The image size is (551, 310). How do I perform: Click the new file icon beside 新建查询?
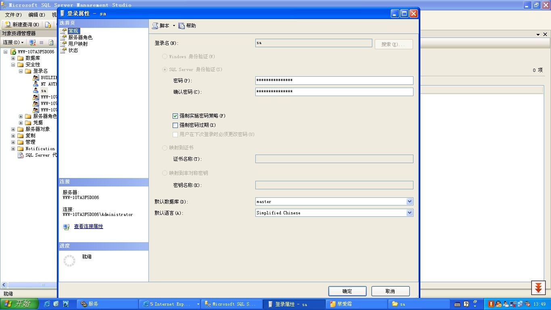pyautogui.click(x=48, y=25)
